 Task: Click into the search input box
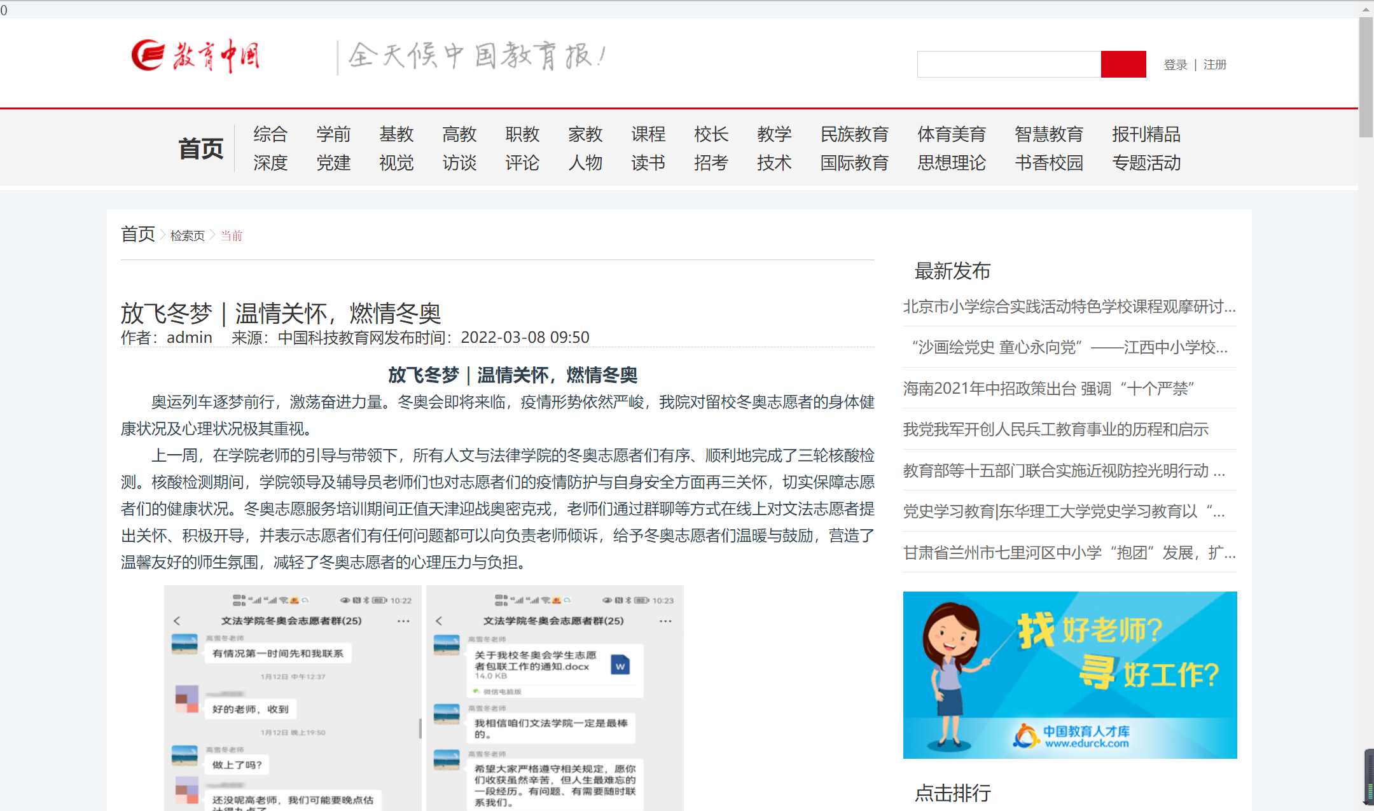point(1008,64)
